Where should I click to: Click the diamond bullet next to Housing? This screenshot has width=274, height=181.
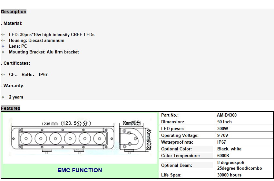pyautogui.click(x=3, y=40)
